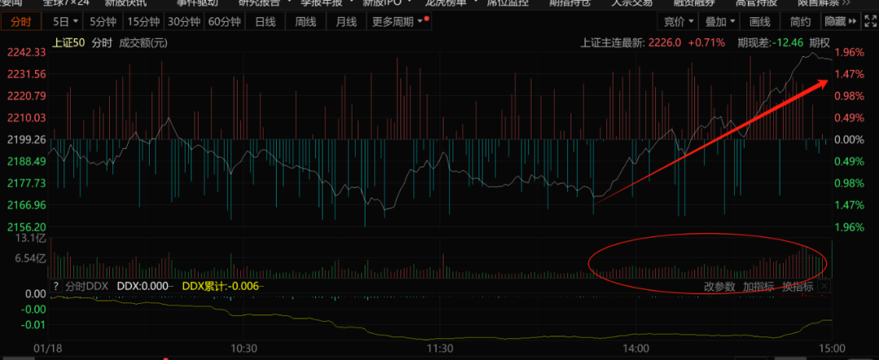Switch to the 30分钟 chart period
Viewport: 879px width, 360px height.
(x=185, y=23)
